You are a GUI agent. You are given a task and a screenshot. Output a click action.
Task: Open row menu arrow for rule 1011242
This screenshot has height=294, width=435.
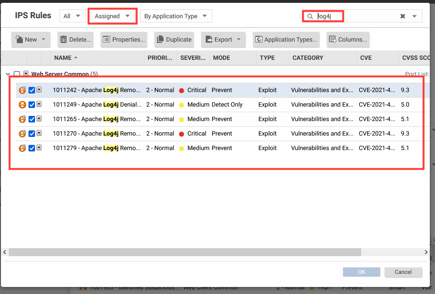[x=39, y=89]
